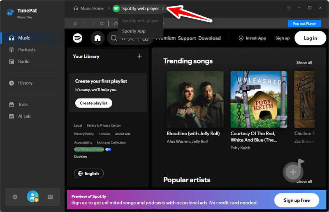Click plus icon in Your Library
The height and width of the screenshot is (212, 329).
click(139, 56)
